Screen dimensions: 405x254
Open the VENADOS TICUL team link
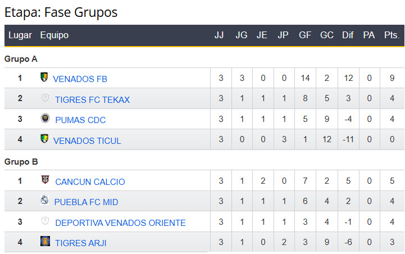(x=87, y=141)
